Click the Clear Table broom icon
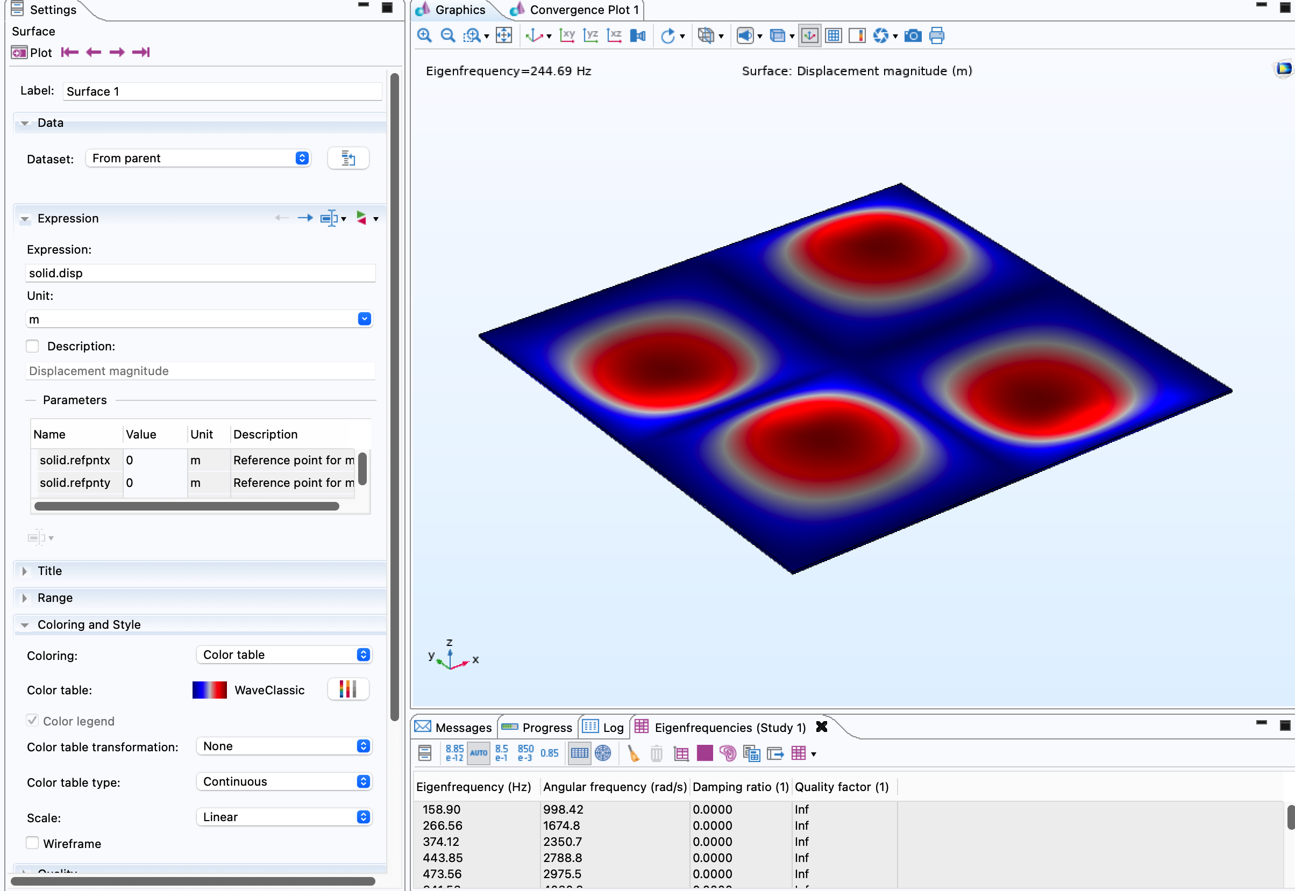Viewport: 1295px width, 891px height. point(633,753)
